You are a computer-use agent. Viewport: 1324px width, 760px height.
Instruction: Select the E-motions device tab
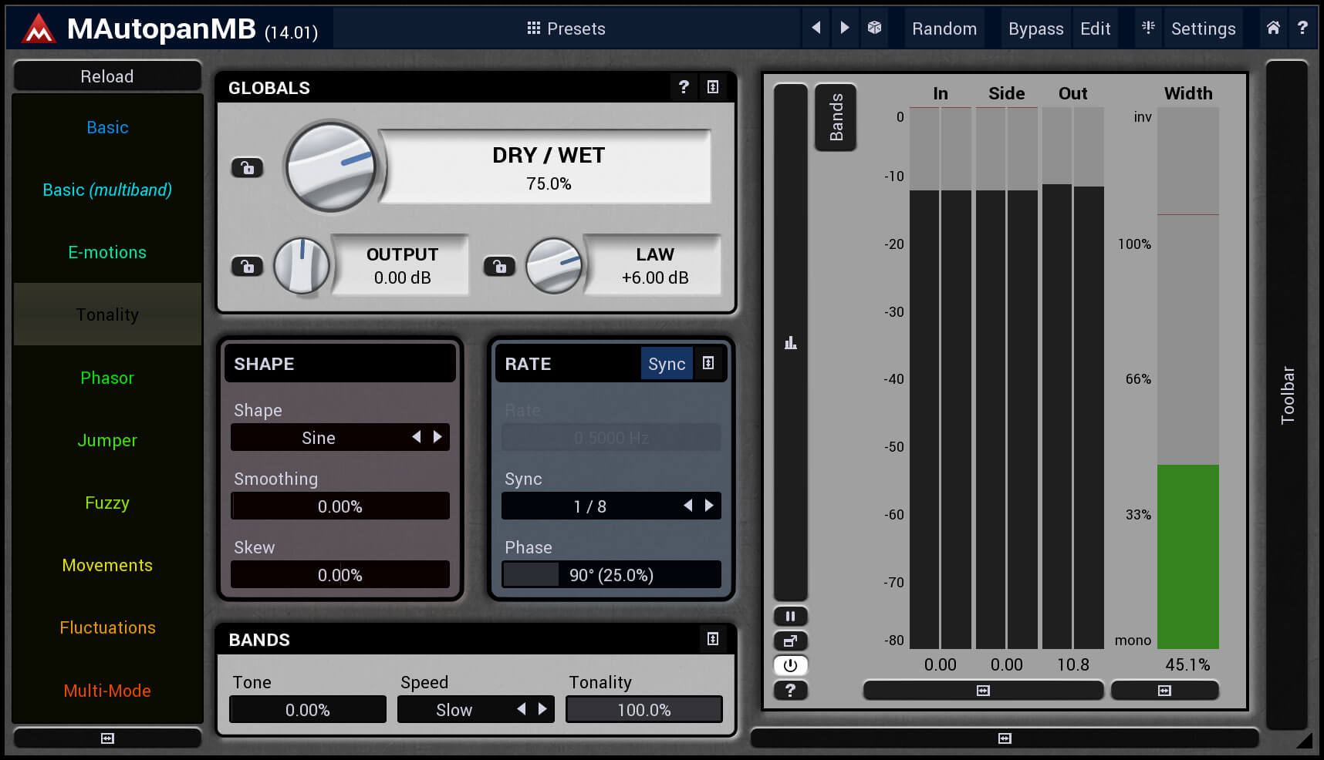[x=107, y=252]
